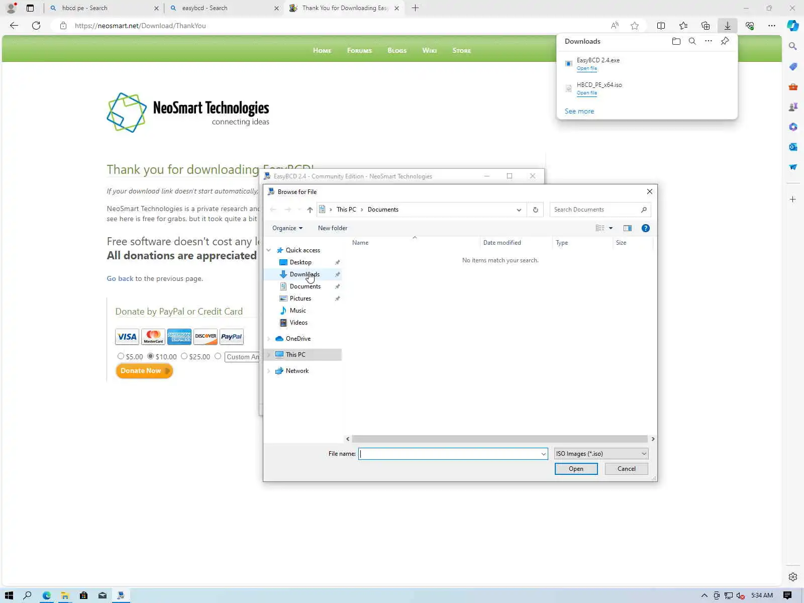Open the Organize dropdown menu
This screenshot has height=603, width=804.
click(287, 228)
